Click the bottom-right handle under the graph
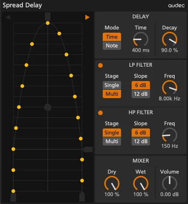This screenshot has height=204, width=188. [82, 197]
